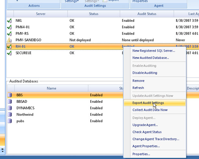The image size is (199, 159).
Task: Click the status icon next to PM64-01
Action: (9, 27)
